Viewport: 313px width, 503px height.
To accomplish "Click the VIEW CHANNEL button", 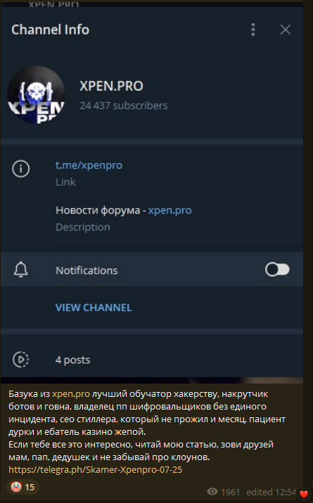I will tap(94, 308).
